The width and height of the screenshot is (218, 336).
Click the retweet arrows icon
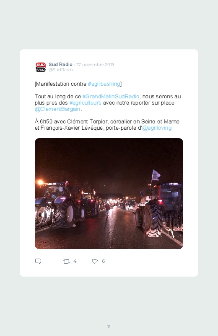(x=66, y=262)
